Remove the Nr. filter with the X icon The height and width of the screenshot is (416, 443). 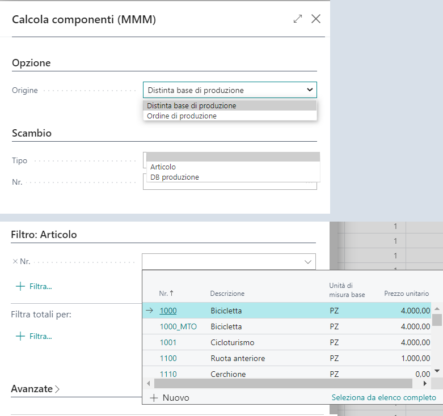(15, 262)
